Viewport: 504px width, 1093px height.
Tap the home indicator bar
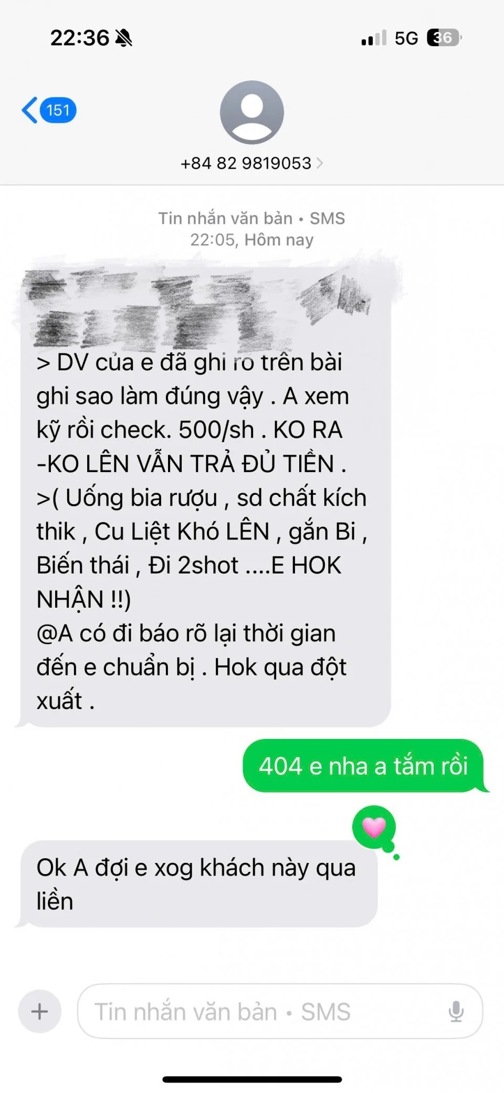[x=252, y=1080]
